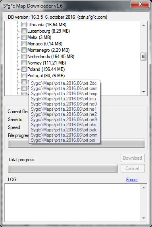
Task: Select the Malta (3 MB) entry
Action: (39, 37)
